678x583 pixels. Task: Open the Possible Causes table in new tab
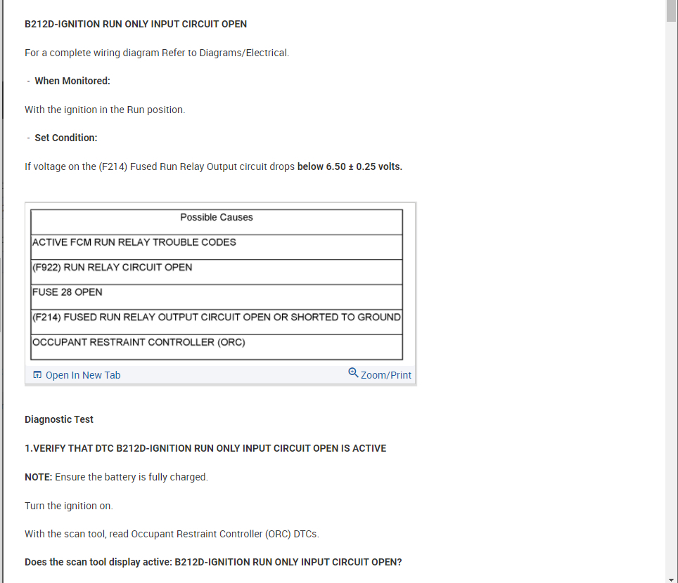(82, 375)
